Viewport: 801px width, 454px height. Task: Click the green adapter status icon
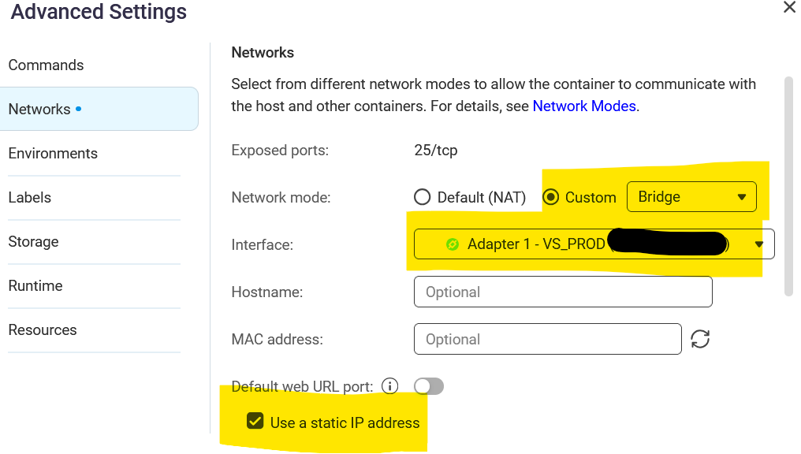(x=453, y=244)
